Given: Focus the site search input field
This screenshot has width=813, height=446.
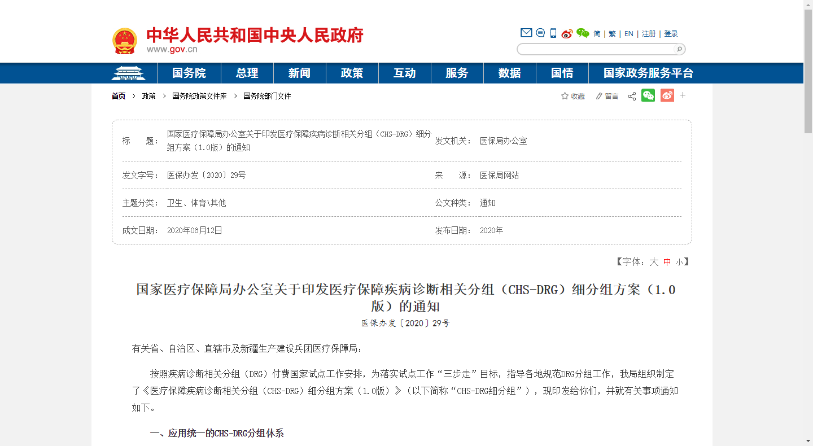Looking at the screenshot, I should pyautogui.click(x=596, y=49).
